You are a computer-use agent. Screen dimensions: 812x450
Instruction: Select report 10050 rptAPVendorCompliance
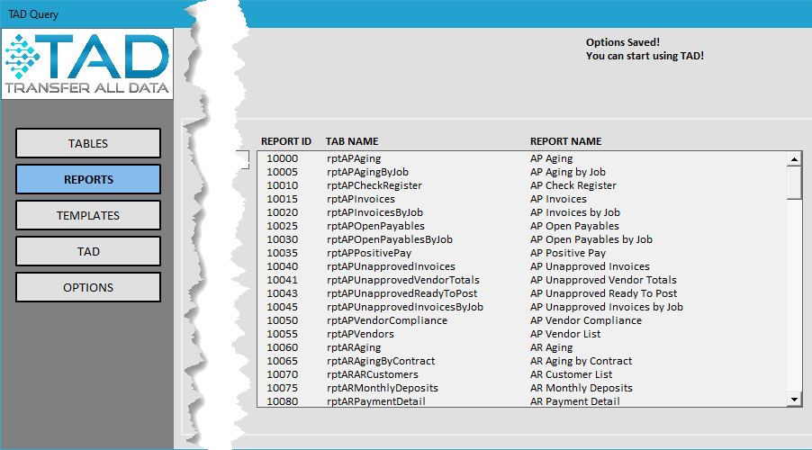tap(521, 320)
